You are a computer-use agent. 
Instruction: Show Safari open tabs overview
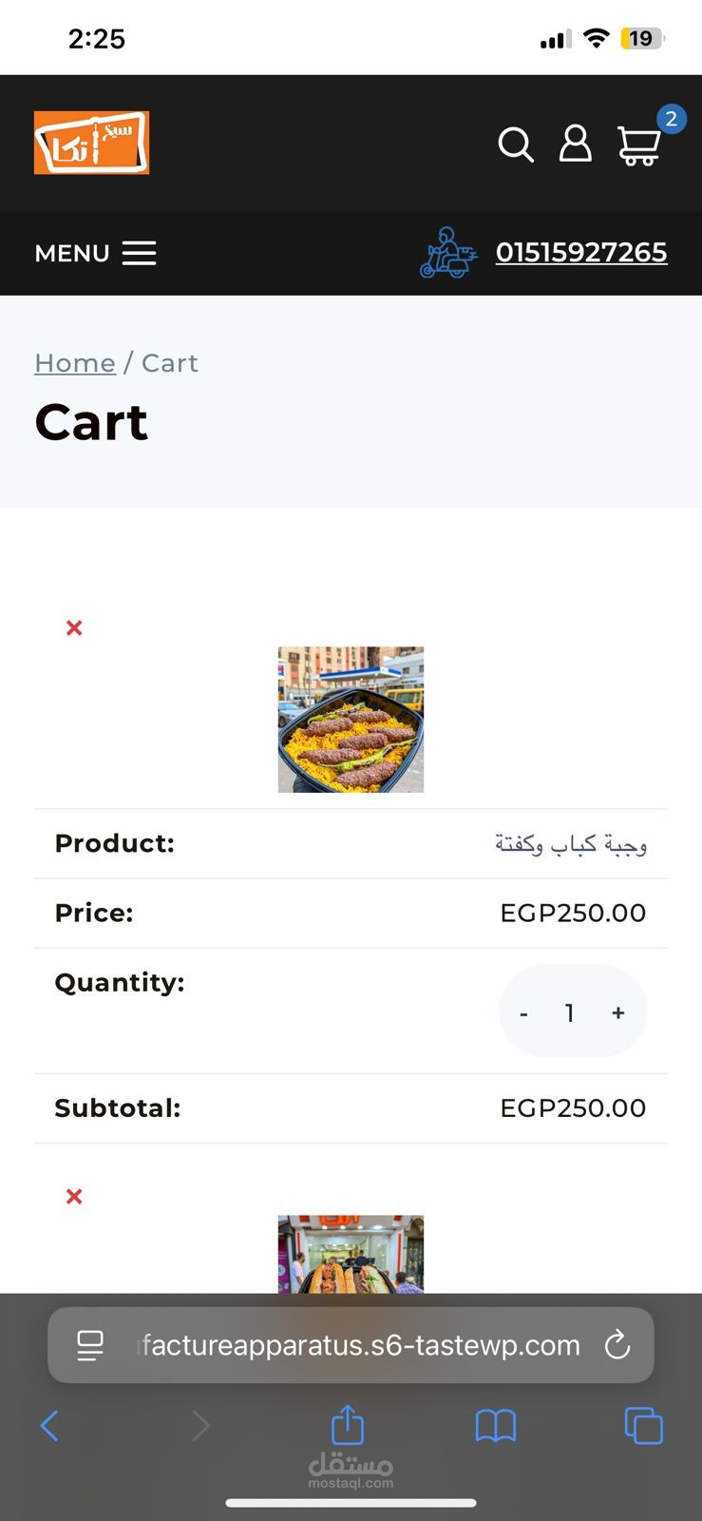click(x=643, y=1425)
